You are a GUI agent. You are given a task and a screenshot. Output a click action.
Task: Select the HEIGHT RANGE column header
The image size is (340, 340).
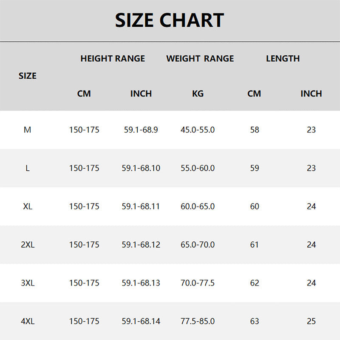[x=113, y=59]
